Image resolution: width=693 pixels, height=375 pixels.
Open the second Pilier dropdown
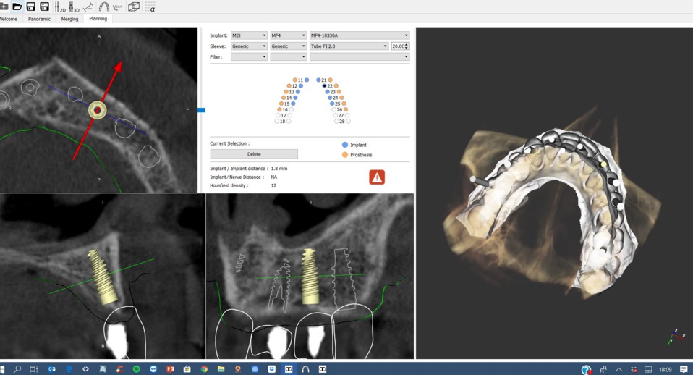[x=288, y=56]
